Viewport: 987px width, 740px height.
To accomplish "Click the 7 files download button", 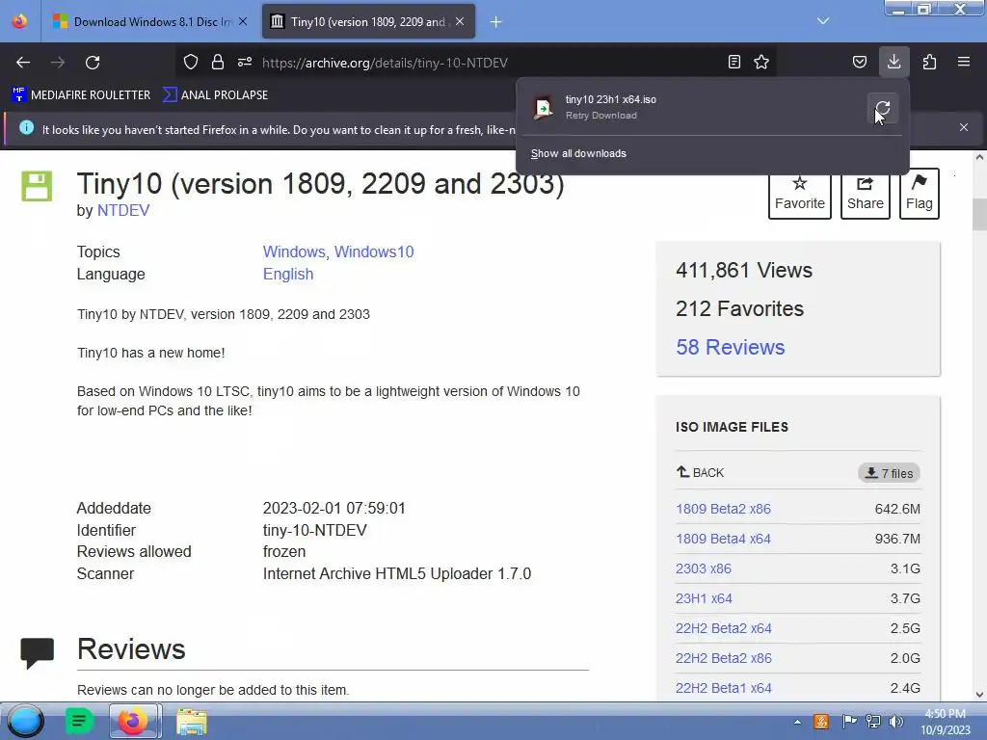I will point(889,473).
